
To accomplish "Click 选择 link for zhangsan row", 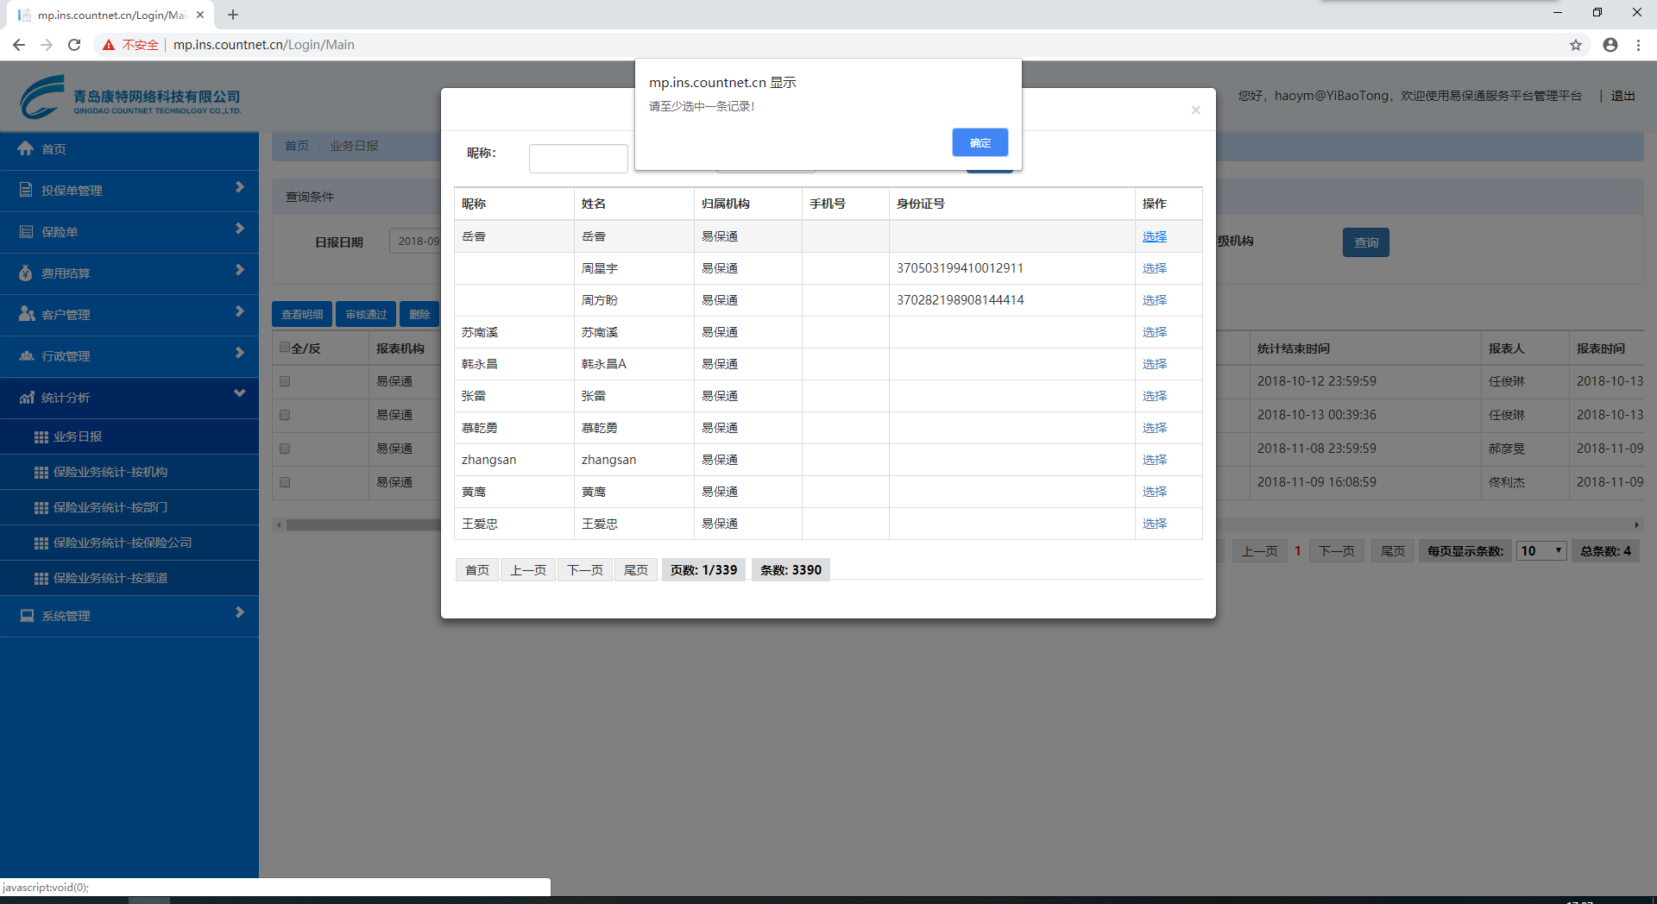I will click(1154, 460).
